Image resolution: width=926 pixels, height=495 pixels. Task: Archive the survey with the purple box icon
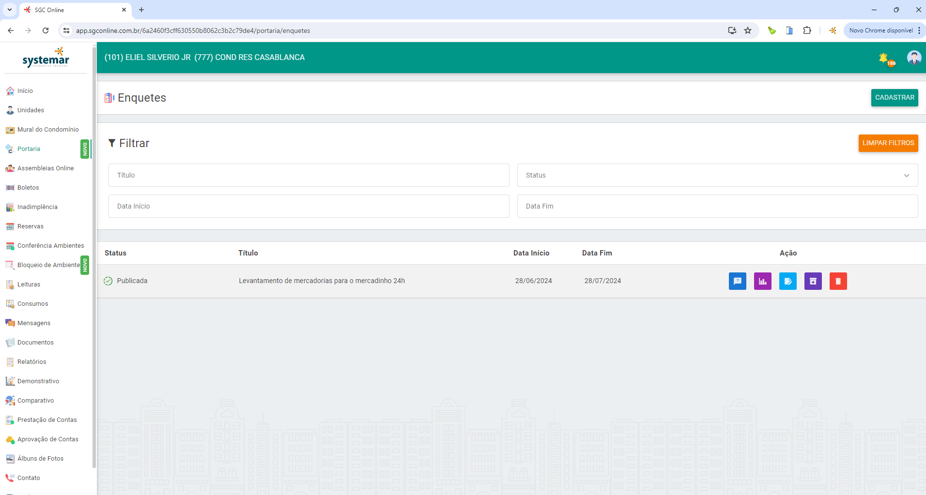tap(813, 281)
